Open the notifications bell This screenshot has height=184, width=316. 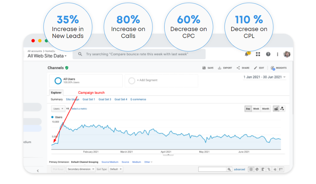click(247, 54)
